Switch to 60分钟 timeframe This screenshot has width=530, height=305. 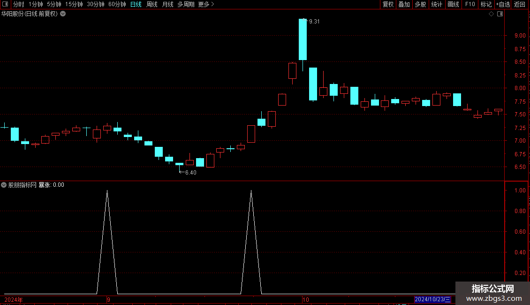click(x=117, y=4)
